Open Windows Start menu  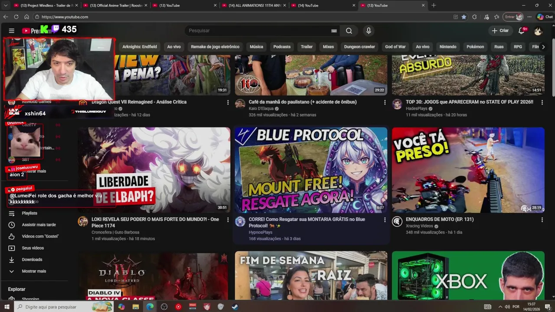(7, 307)
